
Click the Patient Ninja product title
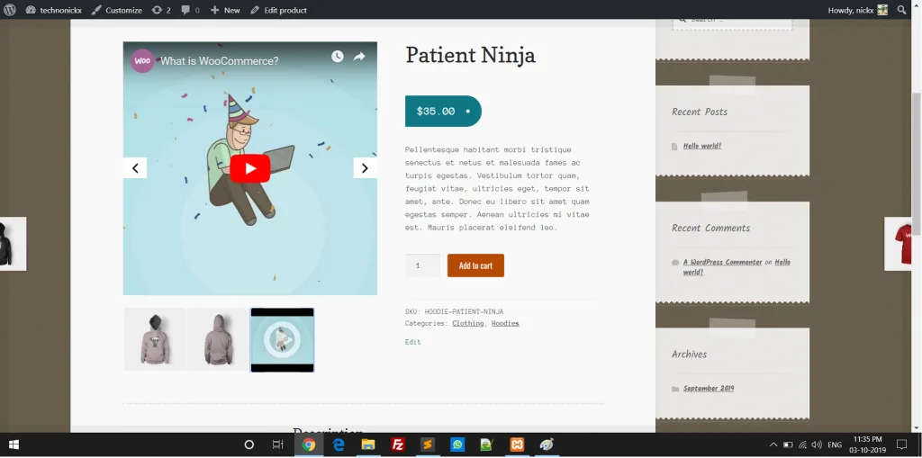click(x=470, y=55)
